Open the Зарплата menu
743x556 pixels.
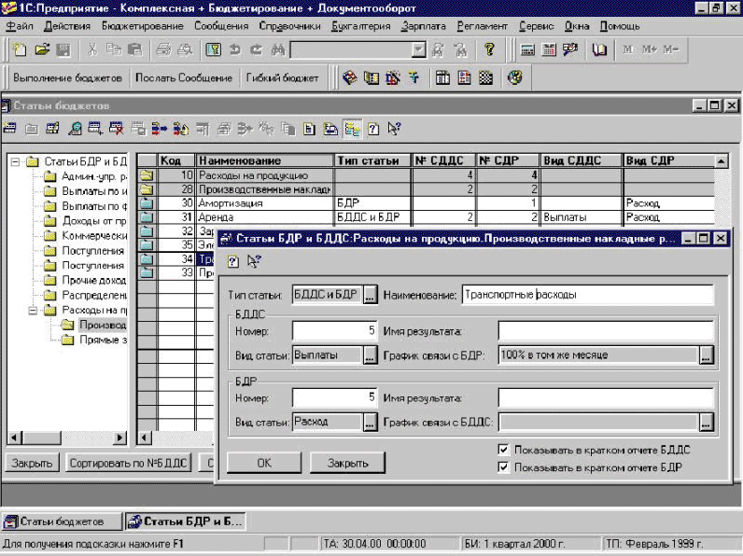[x=423, y=26]
